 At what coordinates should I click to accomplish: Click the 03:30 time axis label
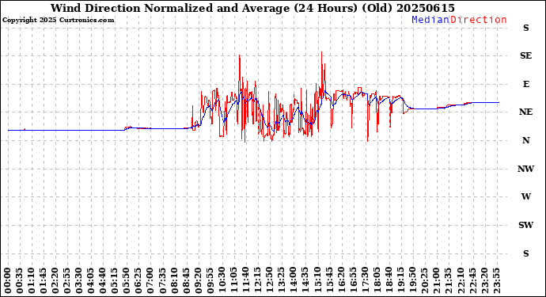[x=79, y=280]
